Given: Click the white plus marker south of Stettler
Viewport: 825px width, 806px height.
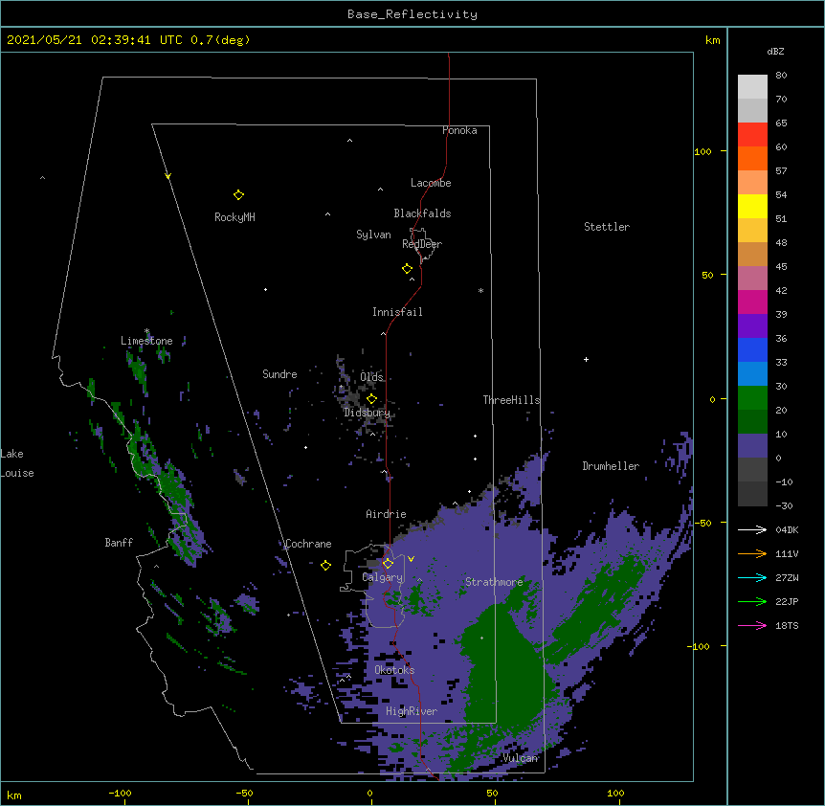Looking at the screenshot, I should (586, 359).
